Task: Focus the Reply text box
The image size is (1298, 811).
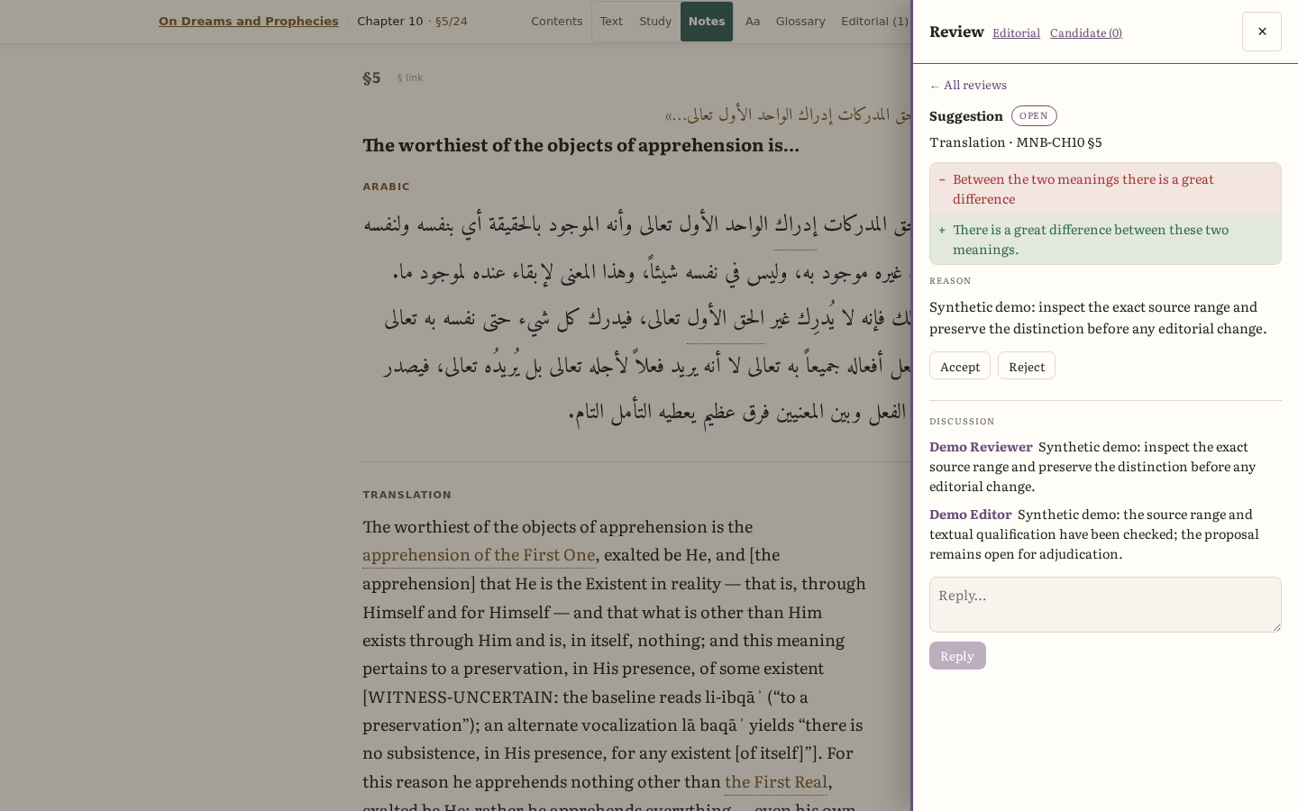Action: pos(1105,605)
